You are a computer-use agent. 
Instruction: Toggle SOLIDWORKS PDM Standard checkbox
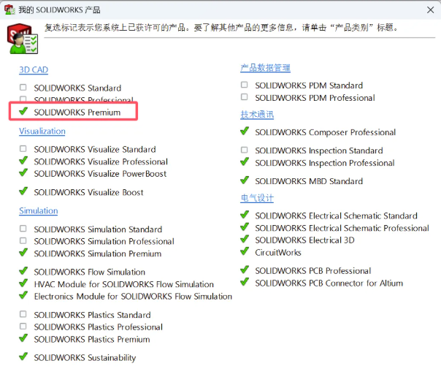point(245,85)
